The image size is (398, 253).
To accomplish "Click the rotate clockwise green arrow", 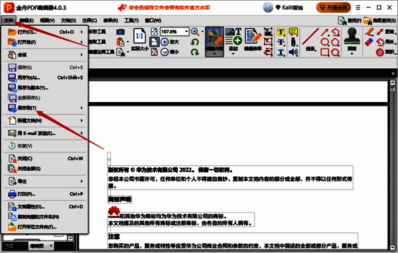I will click(x=194, y=52).
